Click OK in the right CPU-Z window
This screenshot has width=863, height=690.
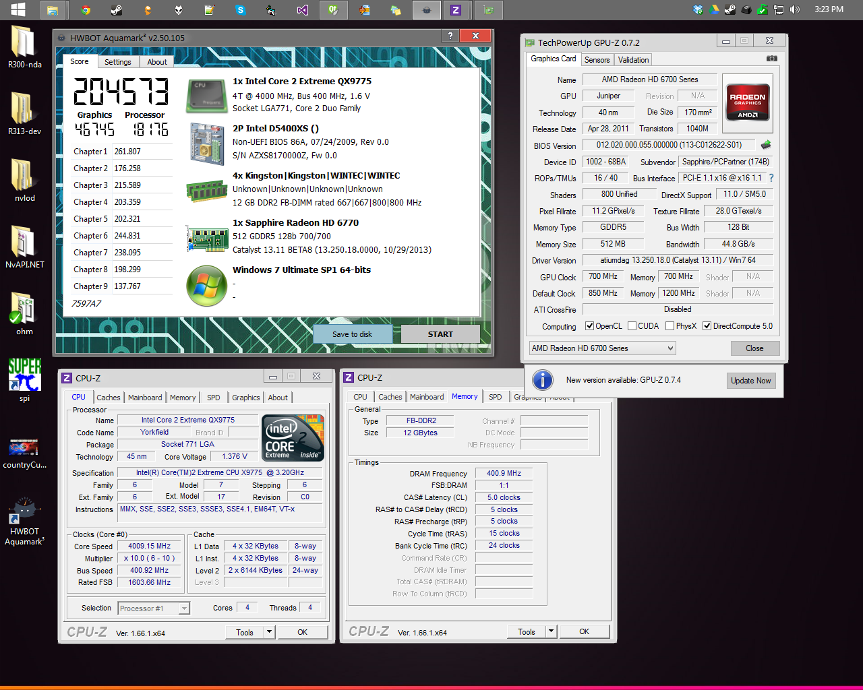coord(585,631)
